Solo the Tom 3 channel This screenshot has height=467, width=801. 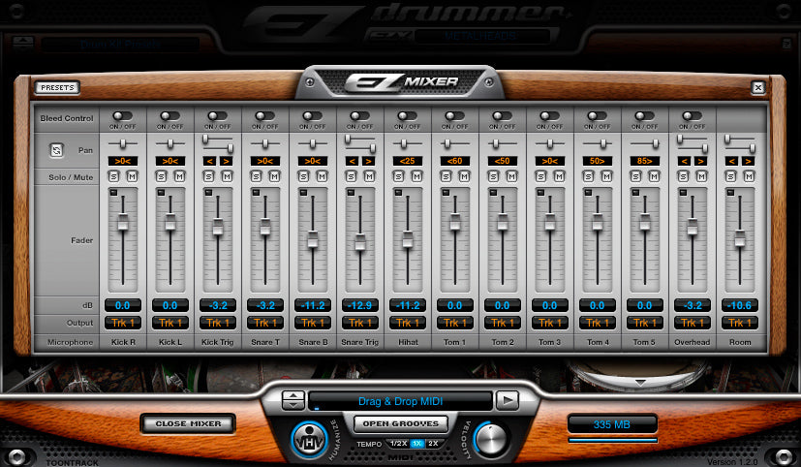pos(543,176)
